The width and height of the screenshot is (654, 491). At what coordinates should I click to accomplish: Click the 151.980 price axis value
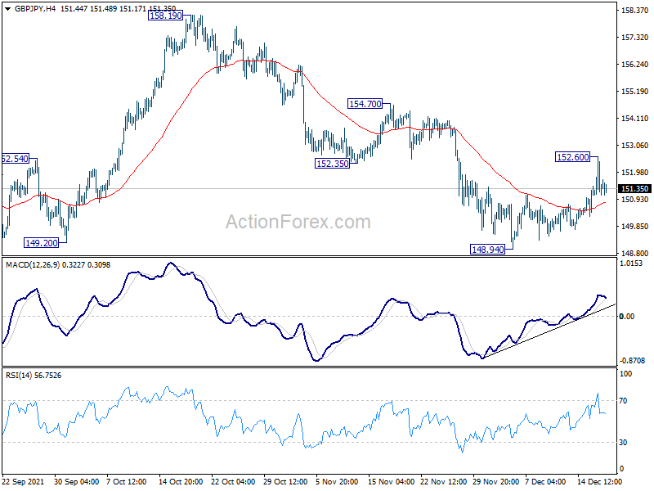click(x=634, y=173)
